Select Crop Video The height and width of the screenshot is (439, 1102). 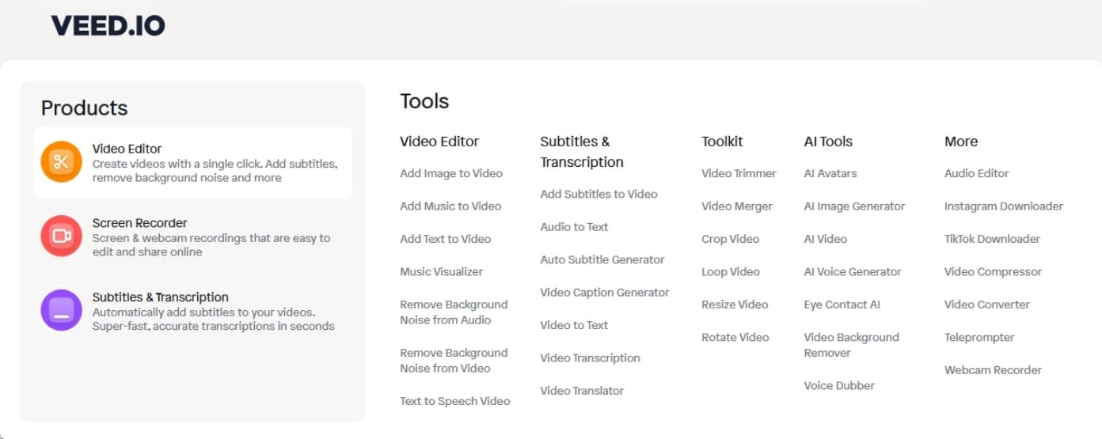(x=730, y=239)
